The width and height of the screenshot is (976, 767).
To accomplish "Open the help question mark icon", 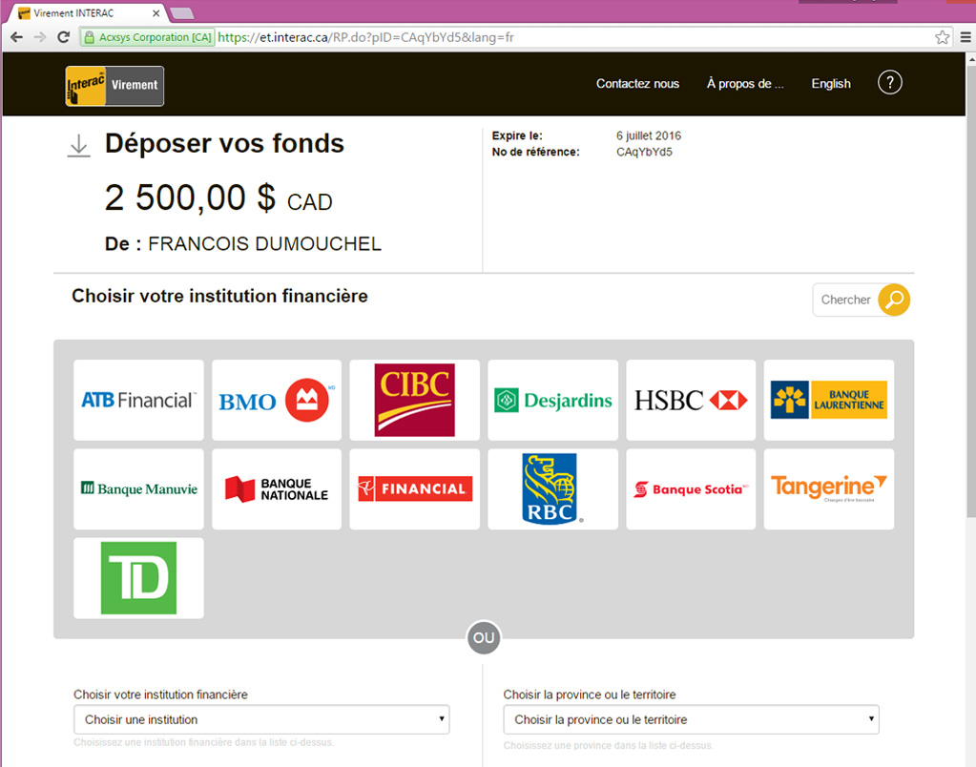I will click(889, 83).
